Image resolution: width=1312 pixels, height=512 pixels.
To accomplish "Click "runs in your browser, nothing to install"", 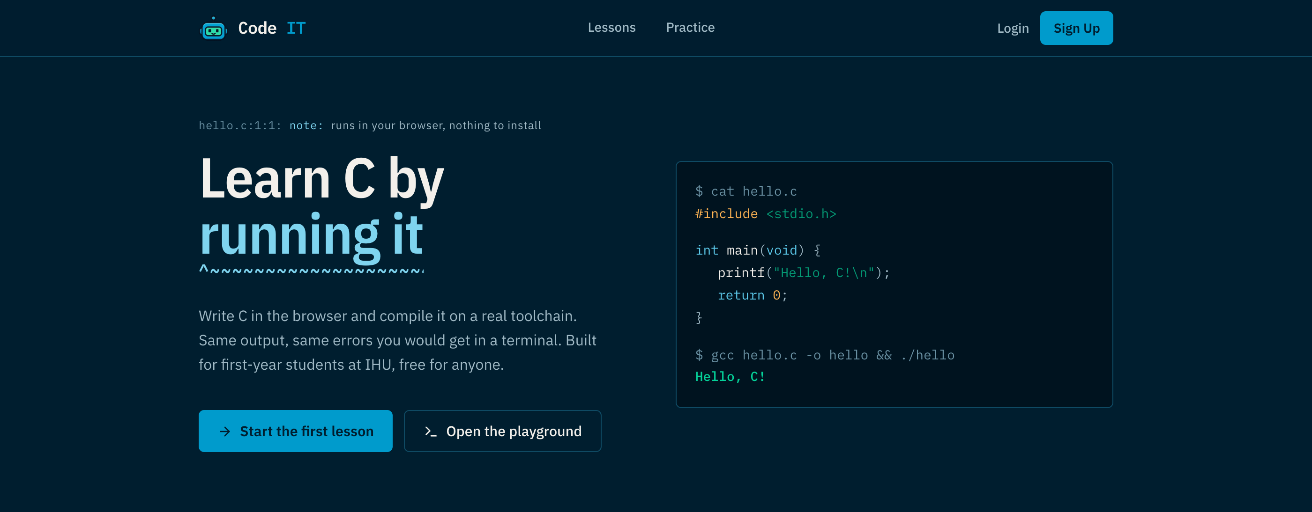I will (x=436, y=125).
